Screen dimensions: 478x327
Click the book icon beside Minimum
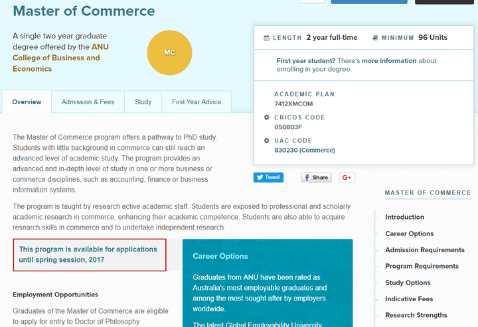[375, 38]
